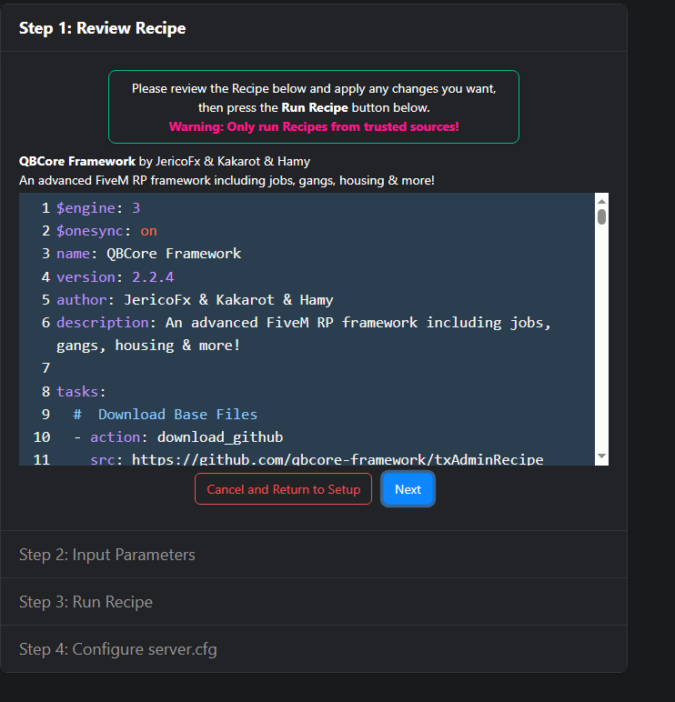Click the src: github URL line

(x=317, y=459)
